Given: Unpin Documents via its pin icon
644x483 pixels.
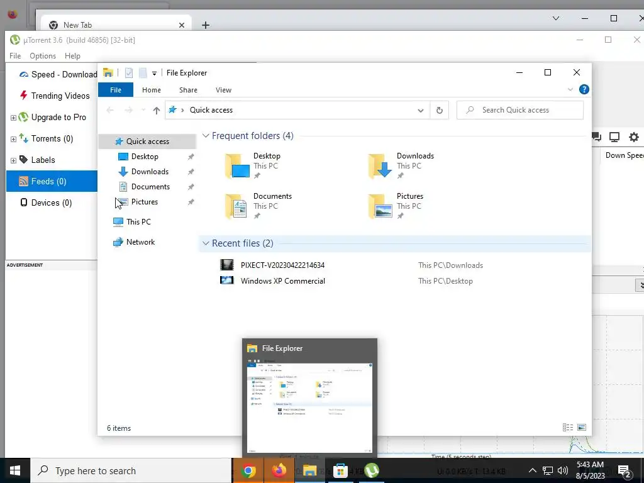Looking at the screenshot, I should pyautogui.click(x=191, y=187).
